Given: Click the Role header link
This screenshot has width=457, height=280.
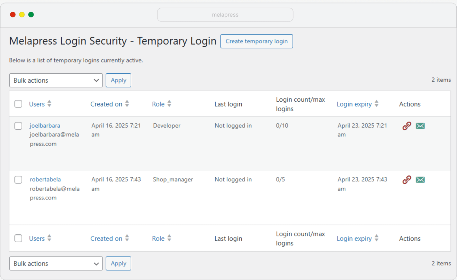Looking at the screenshot, I should [158, 104].
